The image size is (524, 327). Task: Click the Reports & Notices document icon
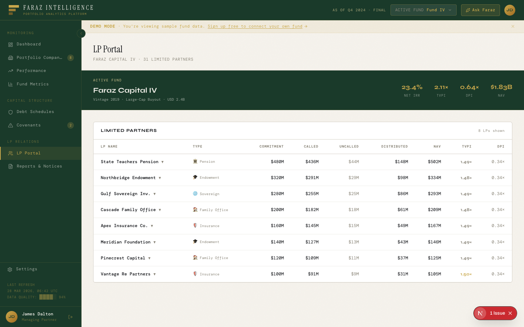11,166
